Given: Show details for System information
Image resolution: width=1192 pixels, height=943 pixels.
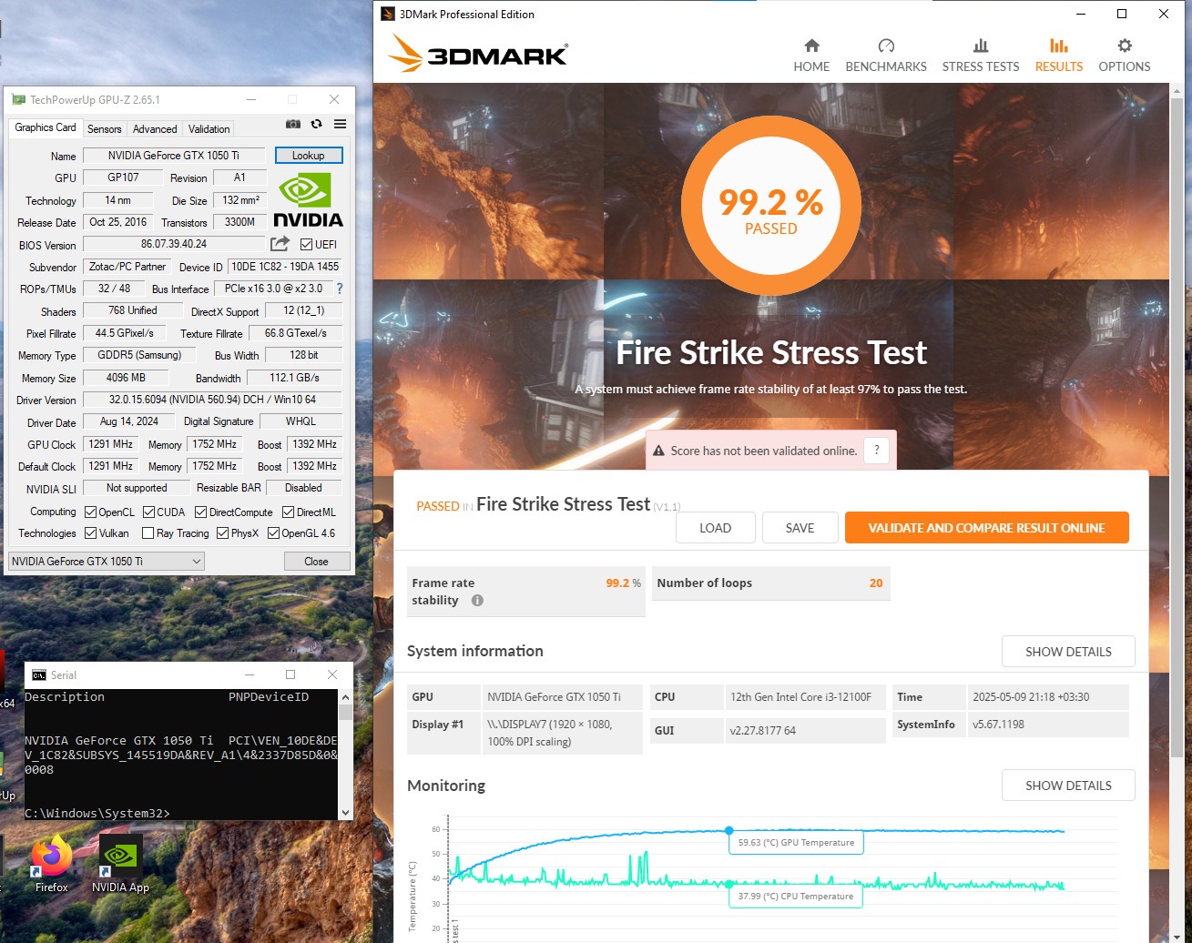Looking at the screenshot, I should tap(1068, 652).
